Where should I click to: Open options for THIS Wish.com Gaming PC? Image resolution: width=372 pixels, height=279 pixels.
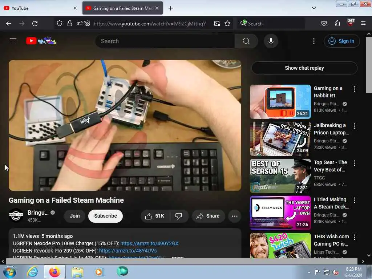pos(355,237)
